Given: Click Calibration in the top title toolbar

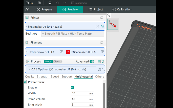Looking at the screenshot, I should [79, 3].
